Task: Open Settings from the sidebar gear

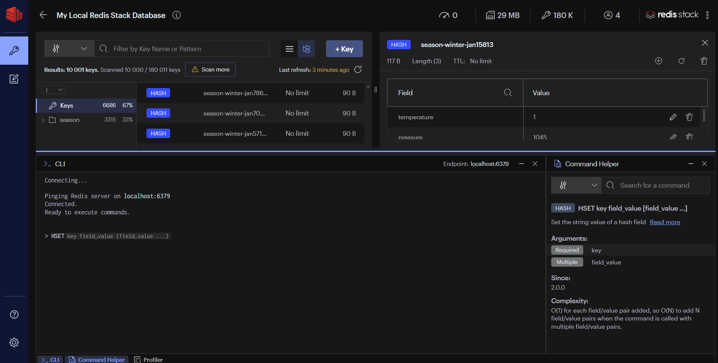Action: 14,342
